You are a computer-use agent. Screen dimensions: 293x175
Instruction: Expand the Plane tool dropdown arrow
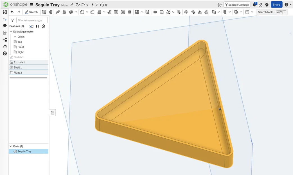pos(219,12)
